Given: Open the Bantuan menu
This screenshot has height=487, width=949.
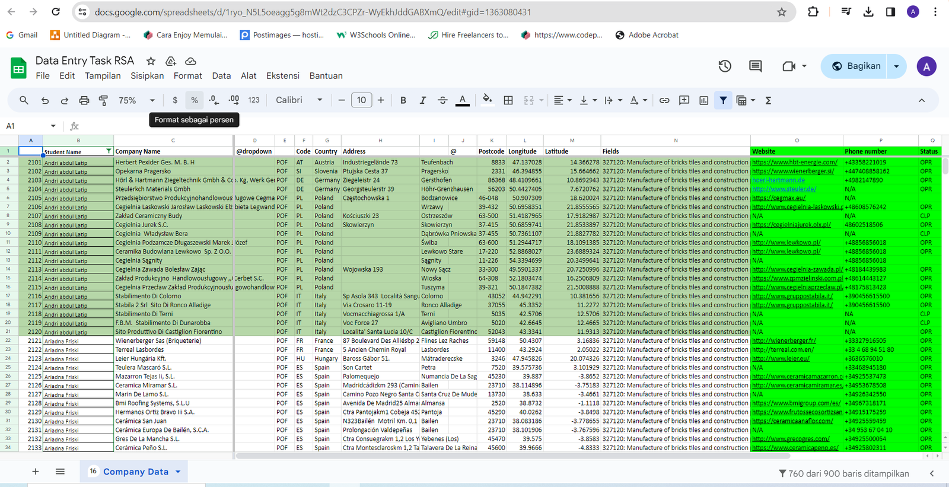Looking at the screenshot, I should click(326, 76).
